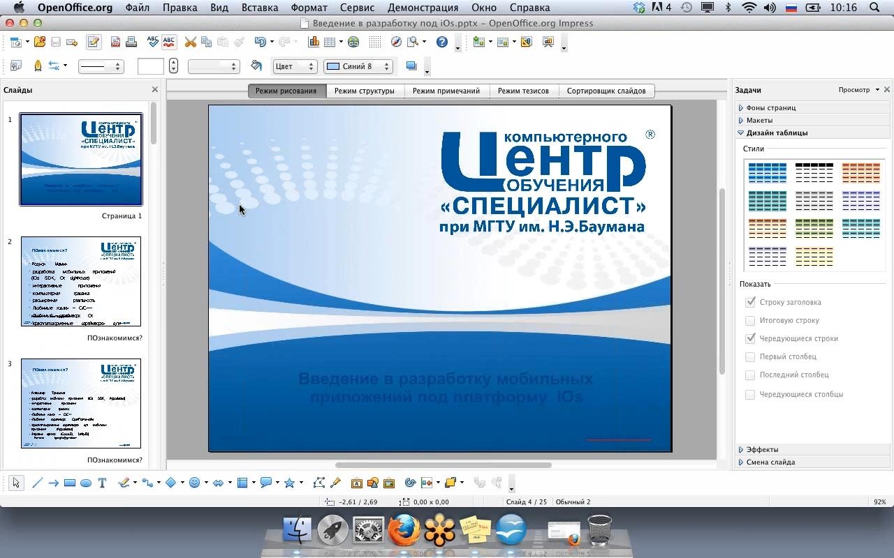Image resolution: width=894 pixels, height=558 pixels.
Task: Open Spotlight search in the menu bar
Action: (876, 8)
